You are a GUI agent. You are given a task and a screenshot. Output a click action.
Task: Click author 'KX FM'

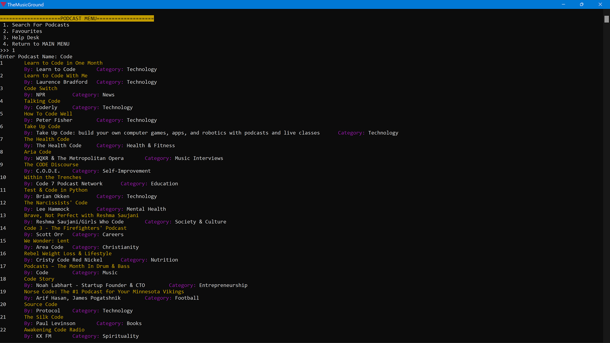pos(44,336)
